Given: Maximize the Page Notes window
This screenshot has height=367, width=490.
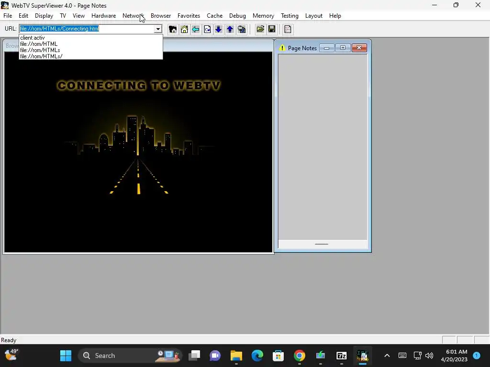Looking at the screenshot, I should pos(343,48).
